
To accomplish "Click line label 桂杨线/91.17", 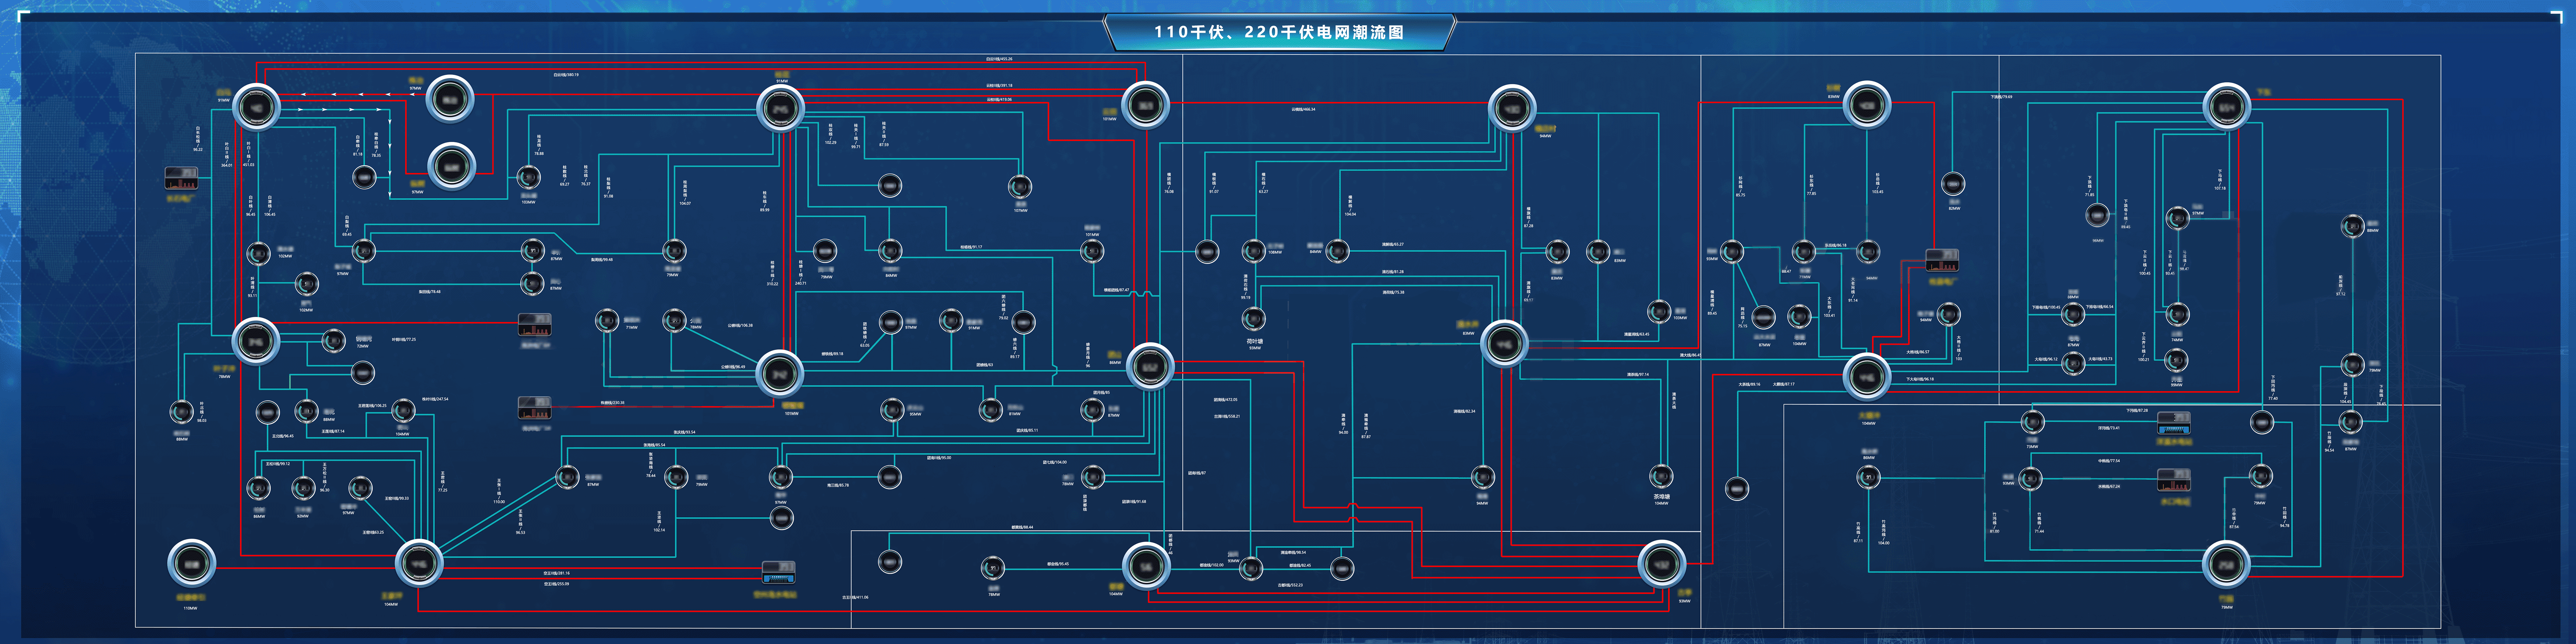I will tap(971, 247).
